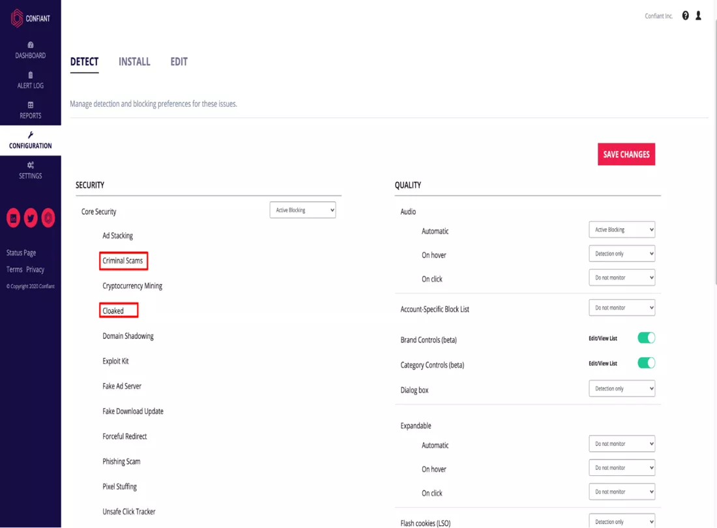
Task: Open the help question mark icon
Action: [x=685, y=16]
